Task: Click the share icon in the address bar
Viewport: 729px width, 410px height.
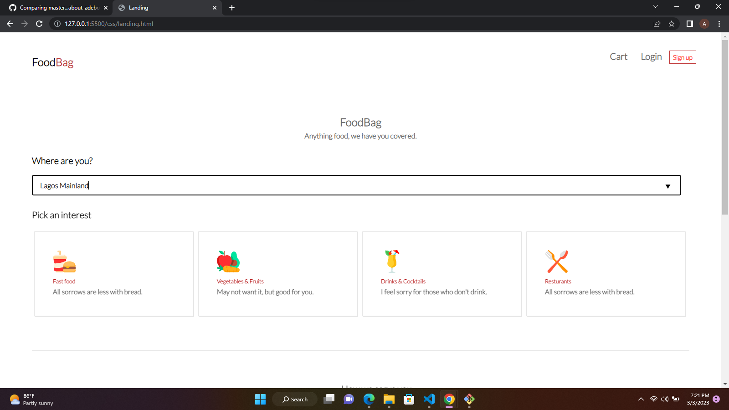Action: pos(657,24)
